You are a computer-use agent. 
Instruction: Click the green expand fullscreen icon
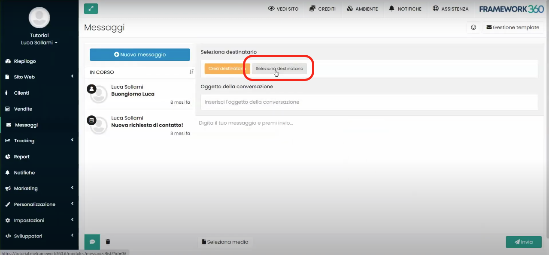pos(91,9)
